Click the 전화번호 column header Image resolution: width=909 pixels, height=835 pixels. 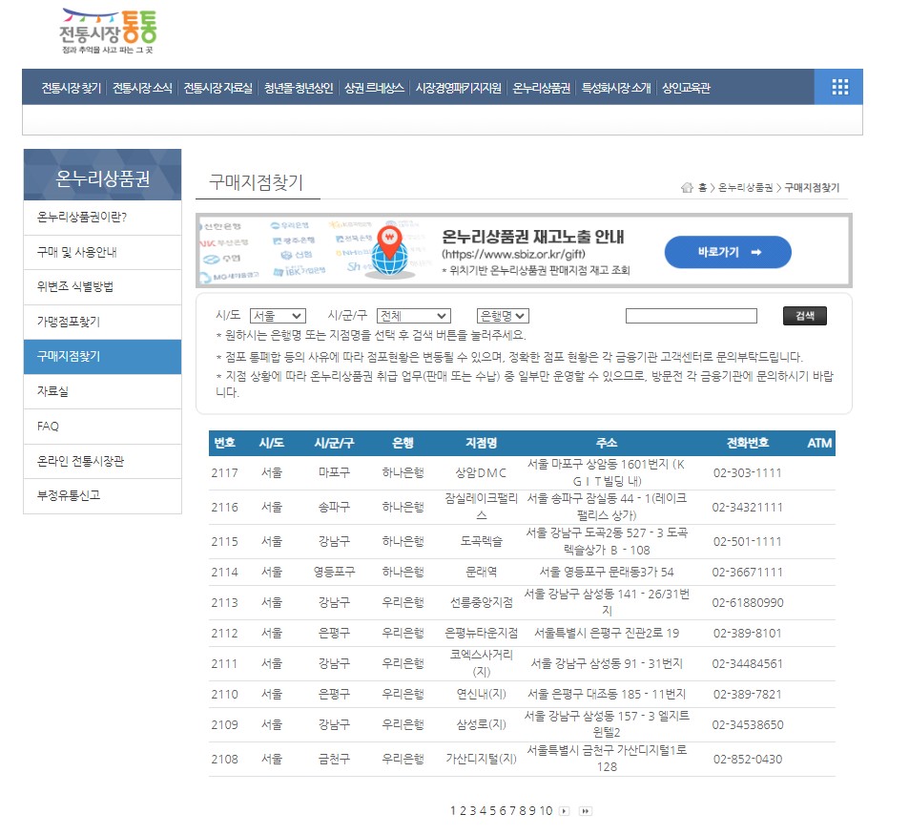[x=748, y=443]
